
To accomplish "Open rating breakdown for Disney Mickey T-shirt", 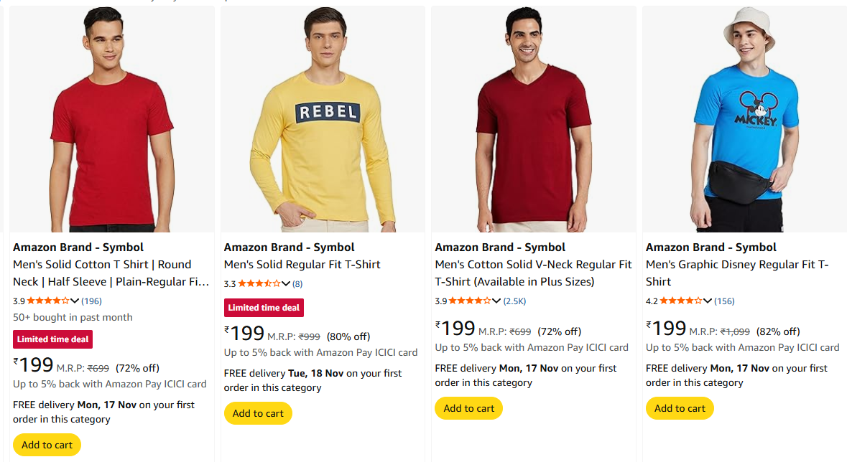I will click(x=708, y=301).
